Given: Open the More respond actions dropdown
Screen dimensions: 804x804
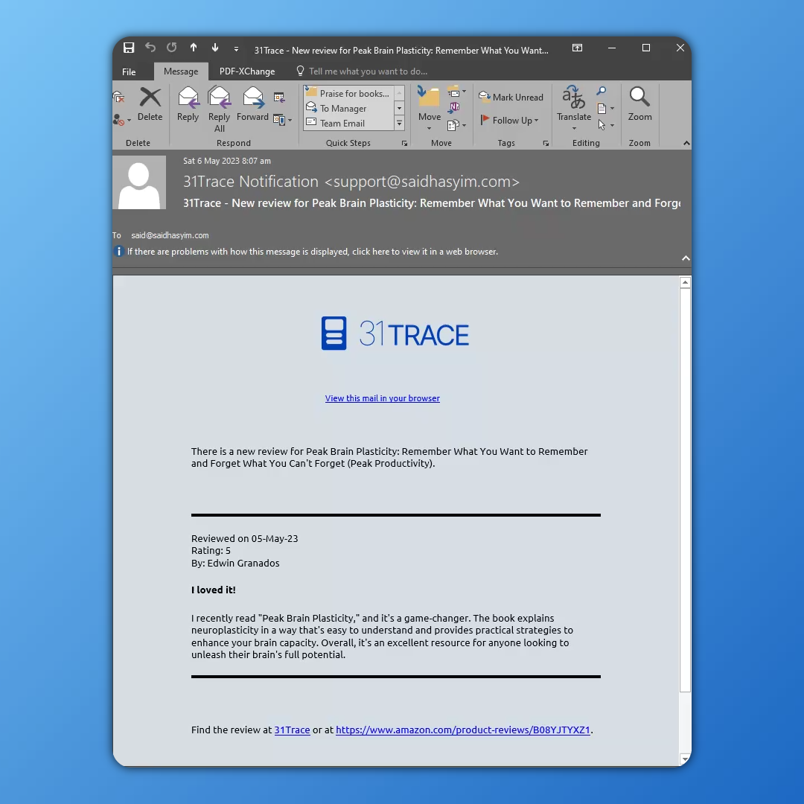Looking at the screenshot, I should point(283,120).
